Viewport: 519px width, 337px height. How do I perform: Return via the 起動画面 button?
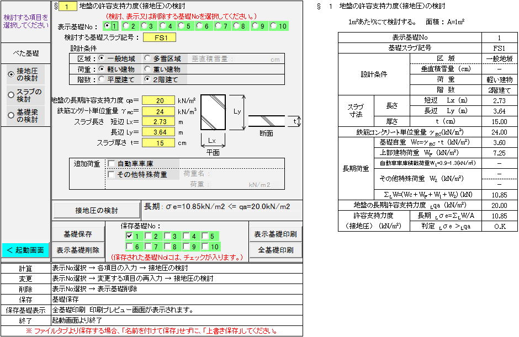25,250
